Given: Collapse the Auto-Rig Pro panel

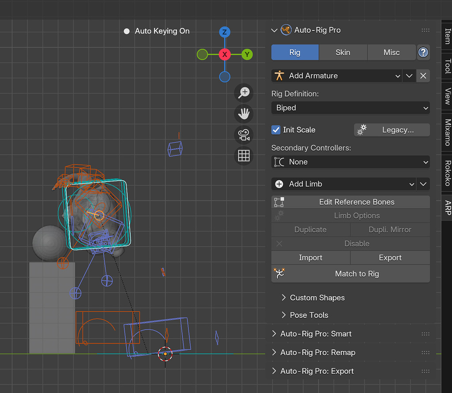Looking at the screenshot, I should (275, 30).
